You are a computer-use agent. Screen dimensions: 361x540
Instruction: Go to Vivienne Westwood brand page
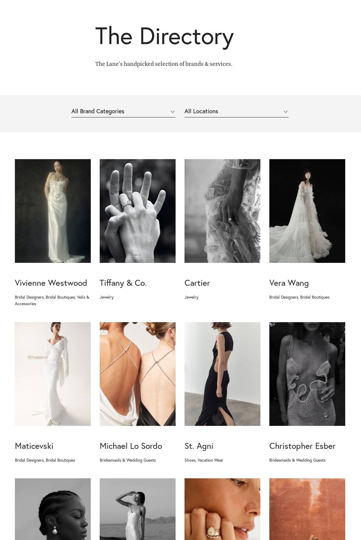51,283
